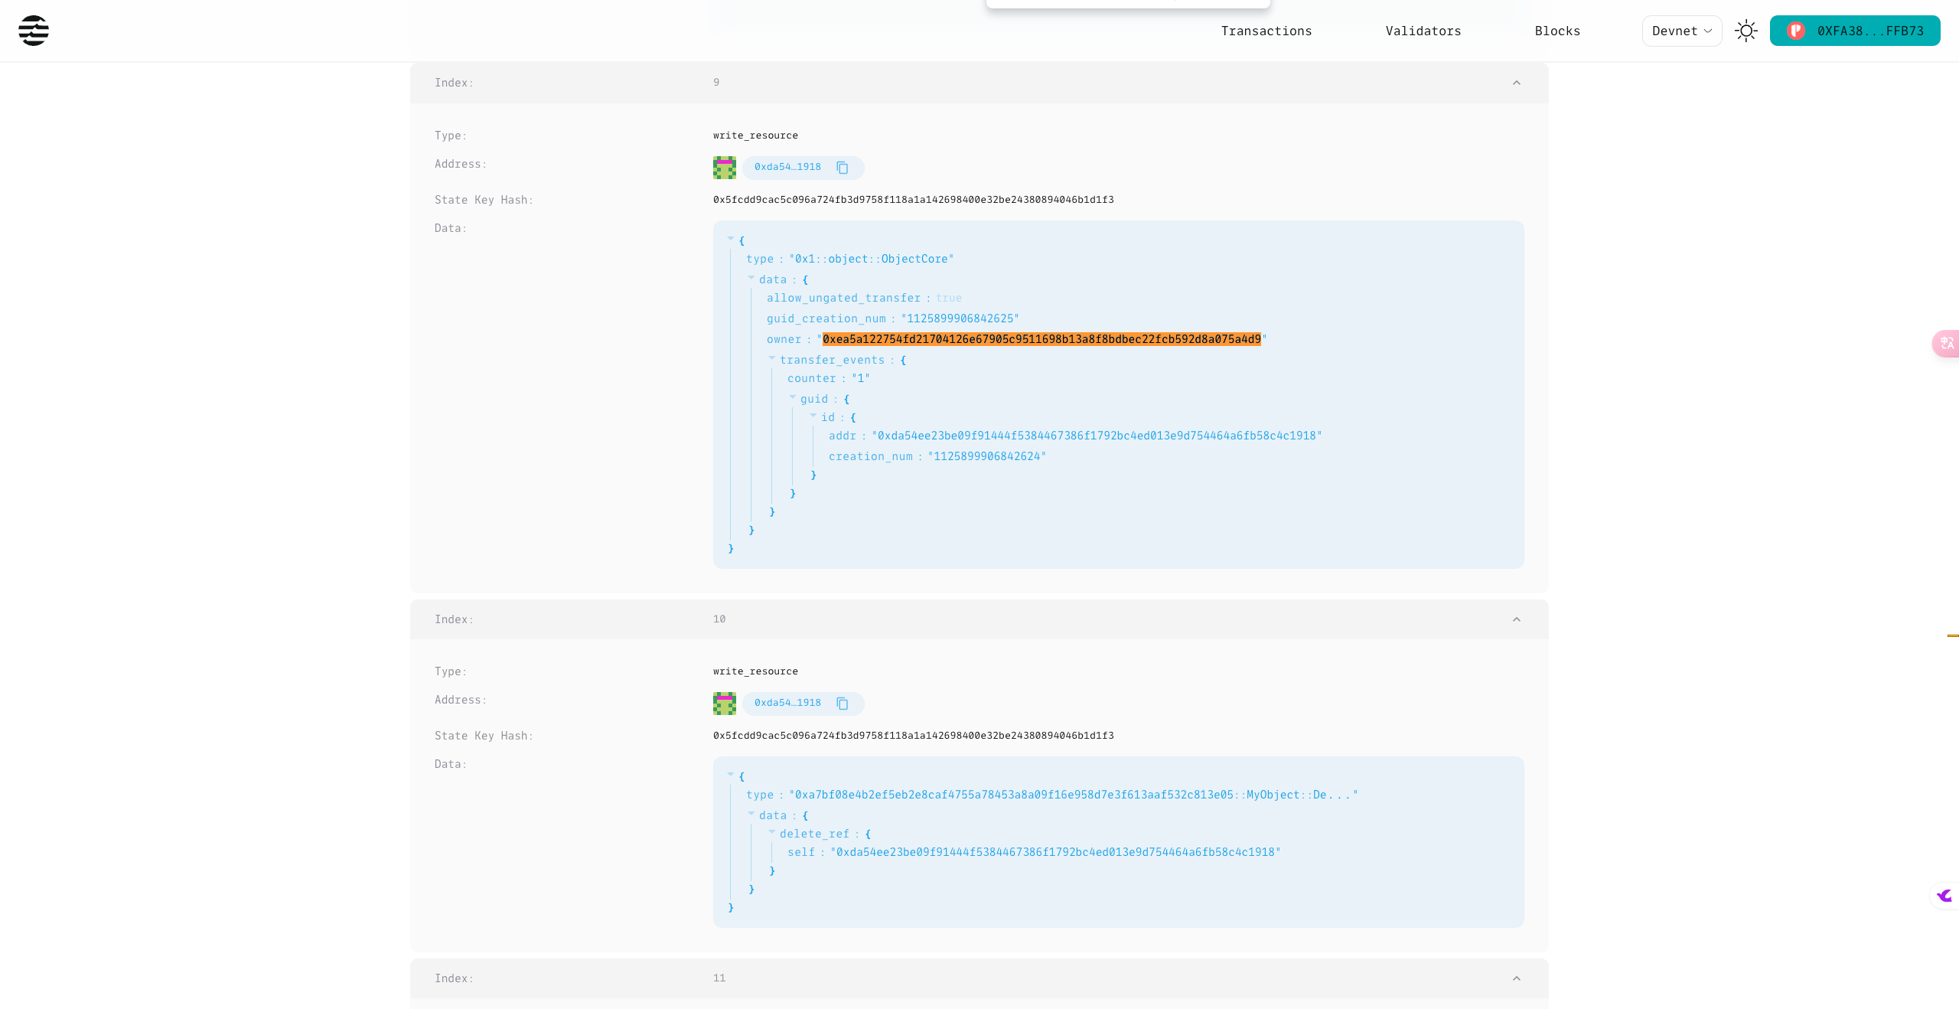The width and height of the screenshot is (1959, 1009).
Task: Click the MyObject type string in Index 10
Action: 1073,795
